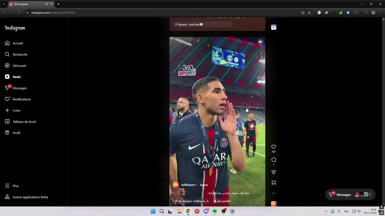
Task: Open the tab search dropdown arrow
Action: (x=4, y=4)
